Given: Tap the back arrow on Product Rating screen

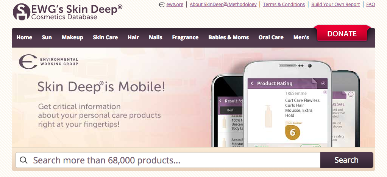Looking at the screenshot, I should pyautogui.click(x=252, y=83).
